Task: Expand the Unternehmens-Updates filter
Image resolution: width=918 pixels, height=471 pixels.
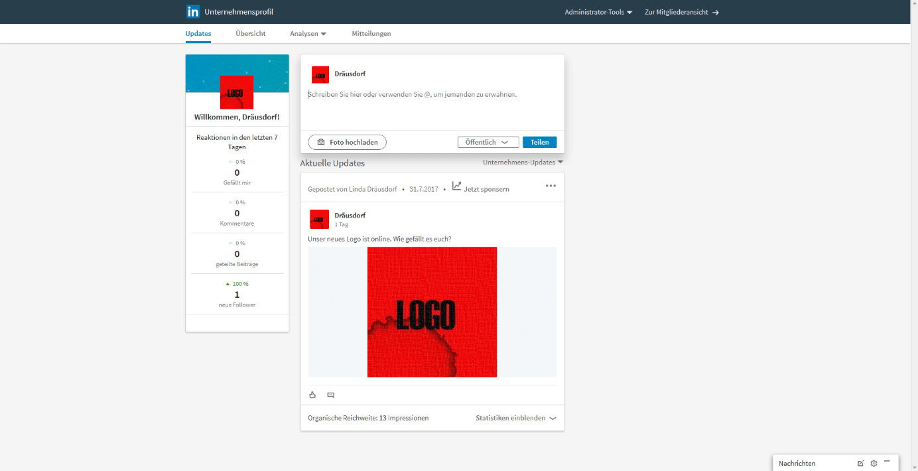Action: tap(523, 163)
